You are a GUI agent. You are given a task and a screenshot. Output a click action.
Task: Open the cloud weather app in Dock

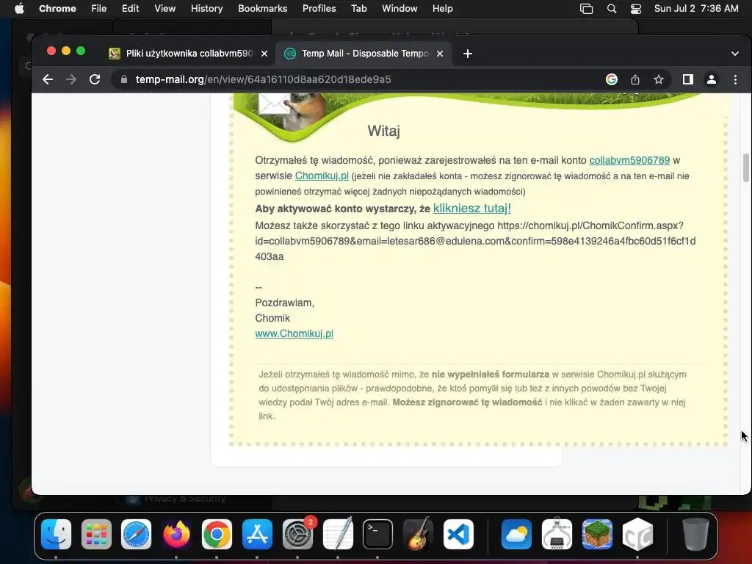coord(516,535)
